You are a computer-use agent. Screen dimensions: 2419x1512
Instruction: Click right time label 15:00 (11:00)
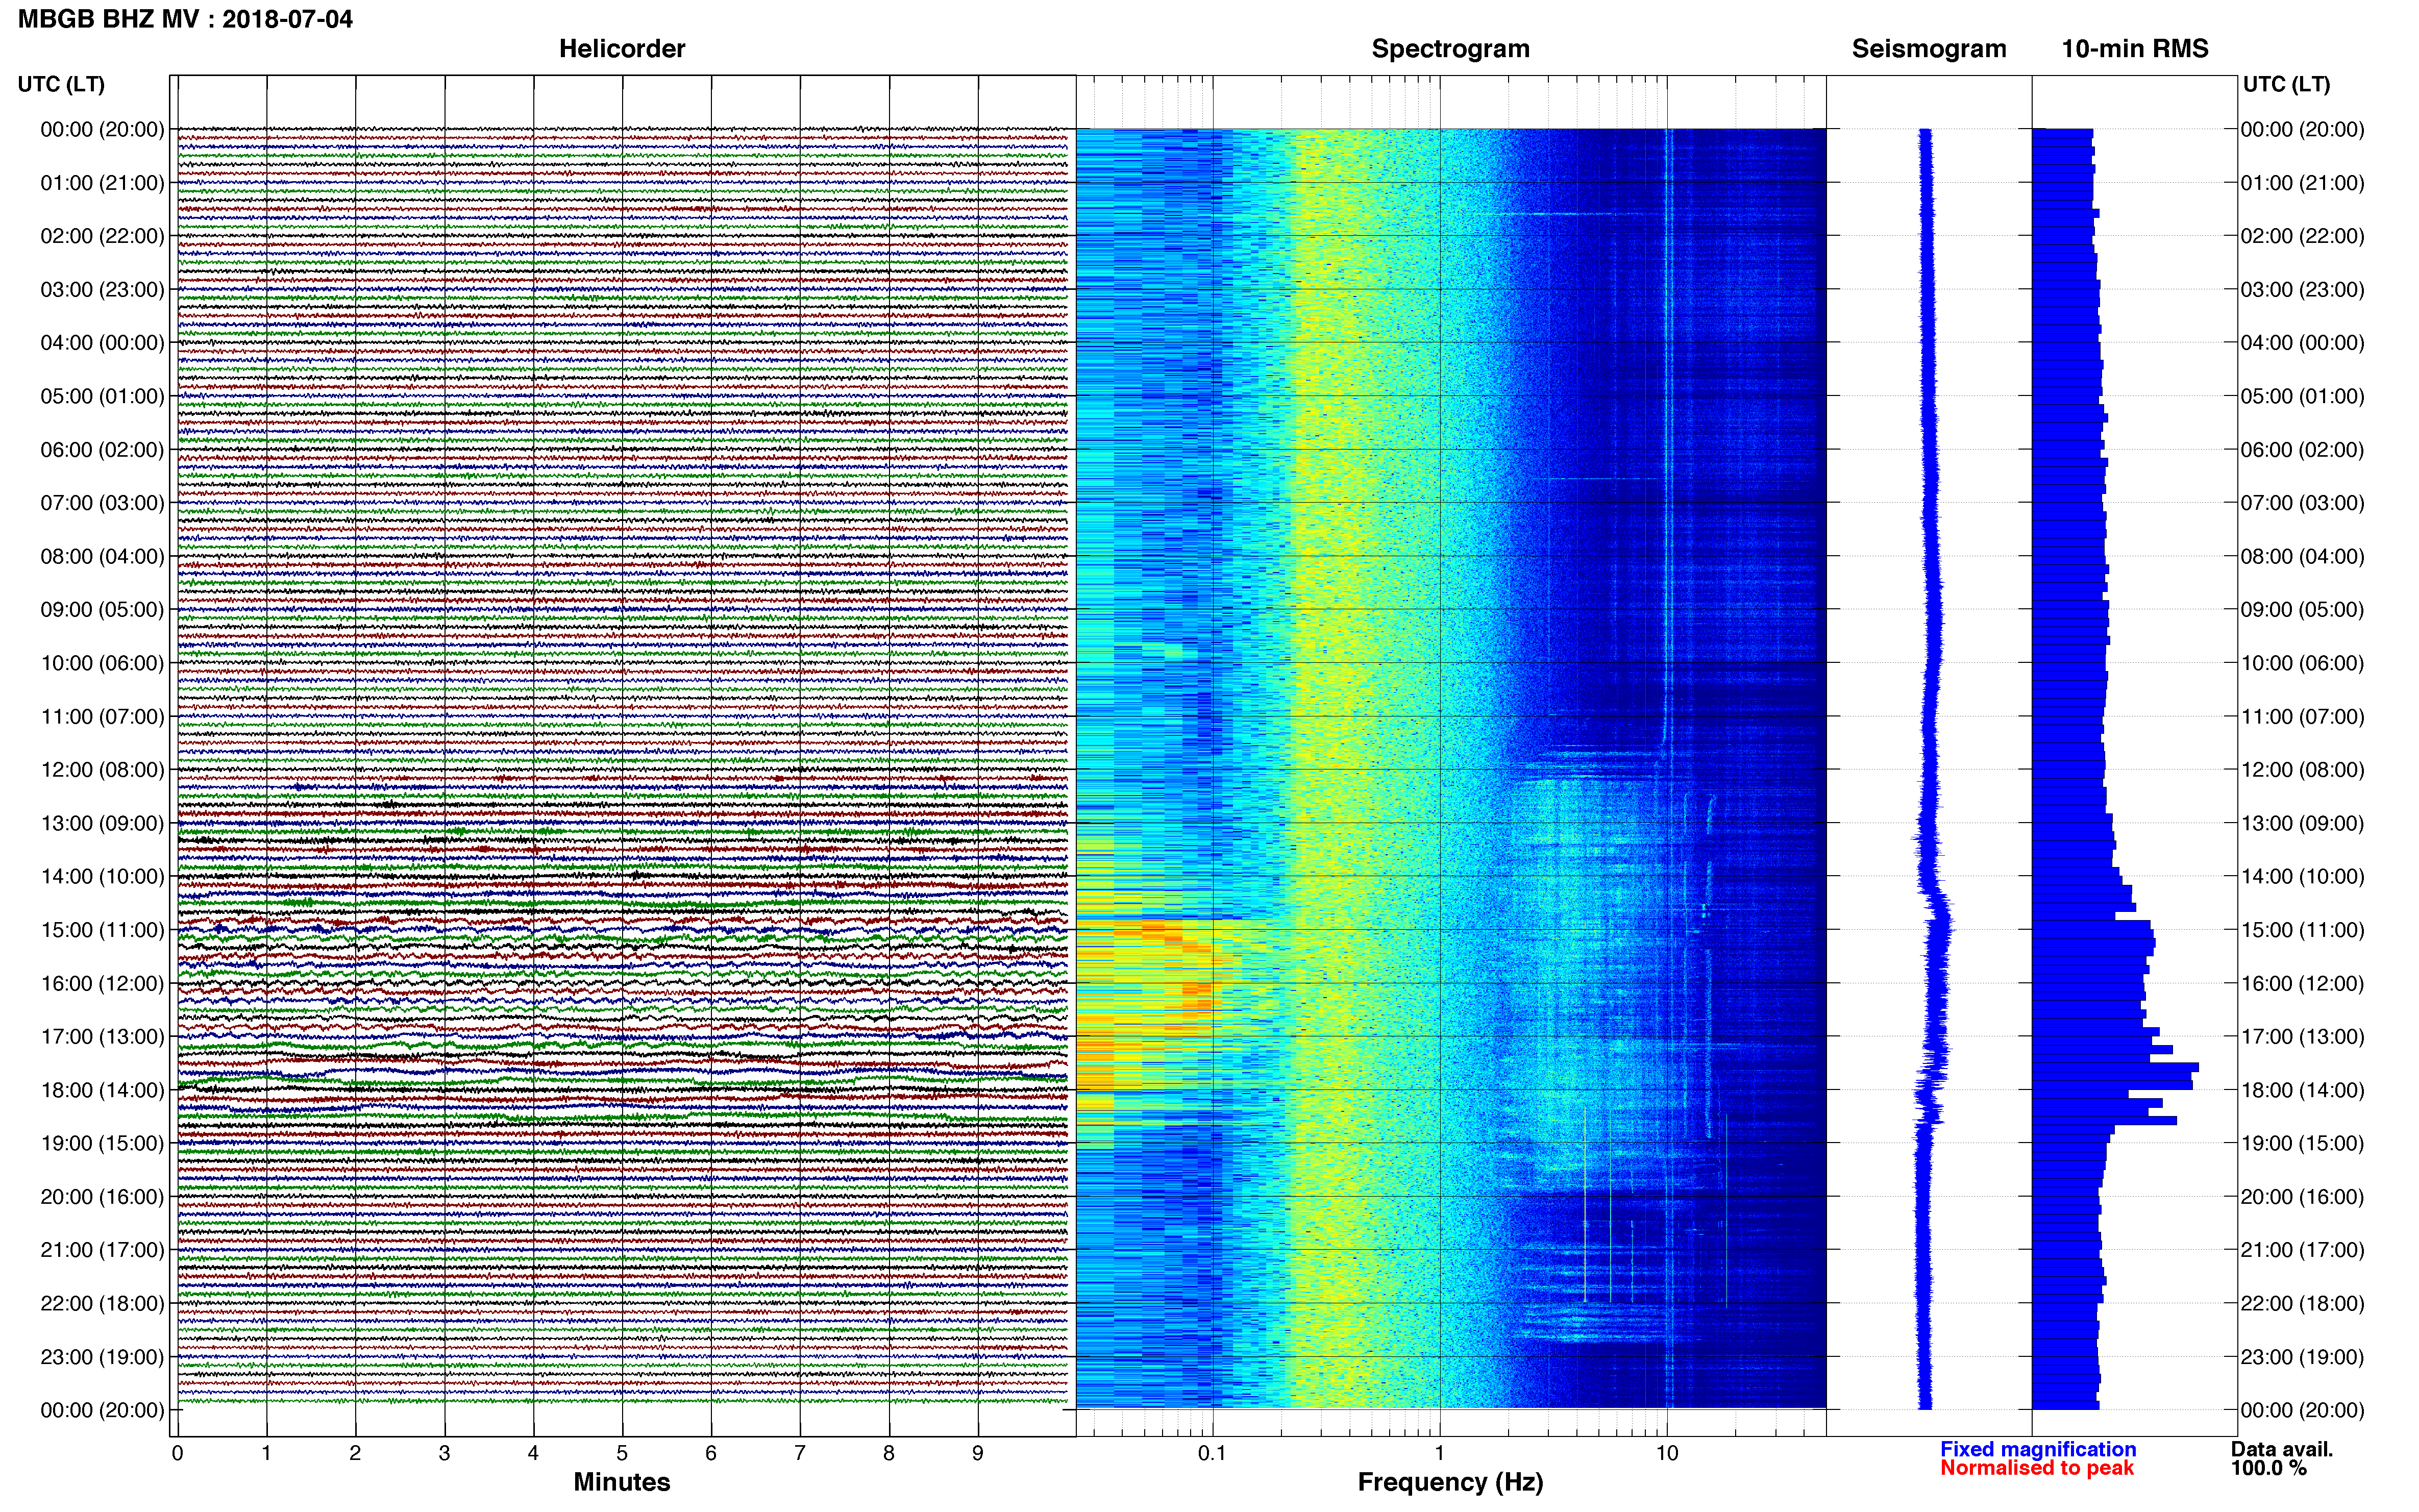tap(2303, 930)
